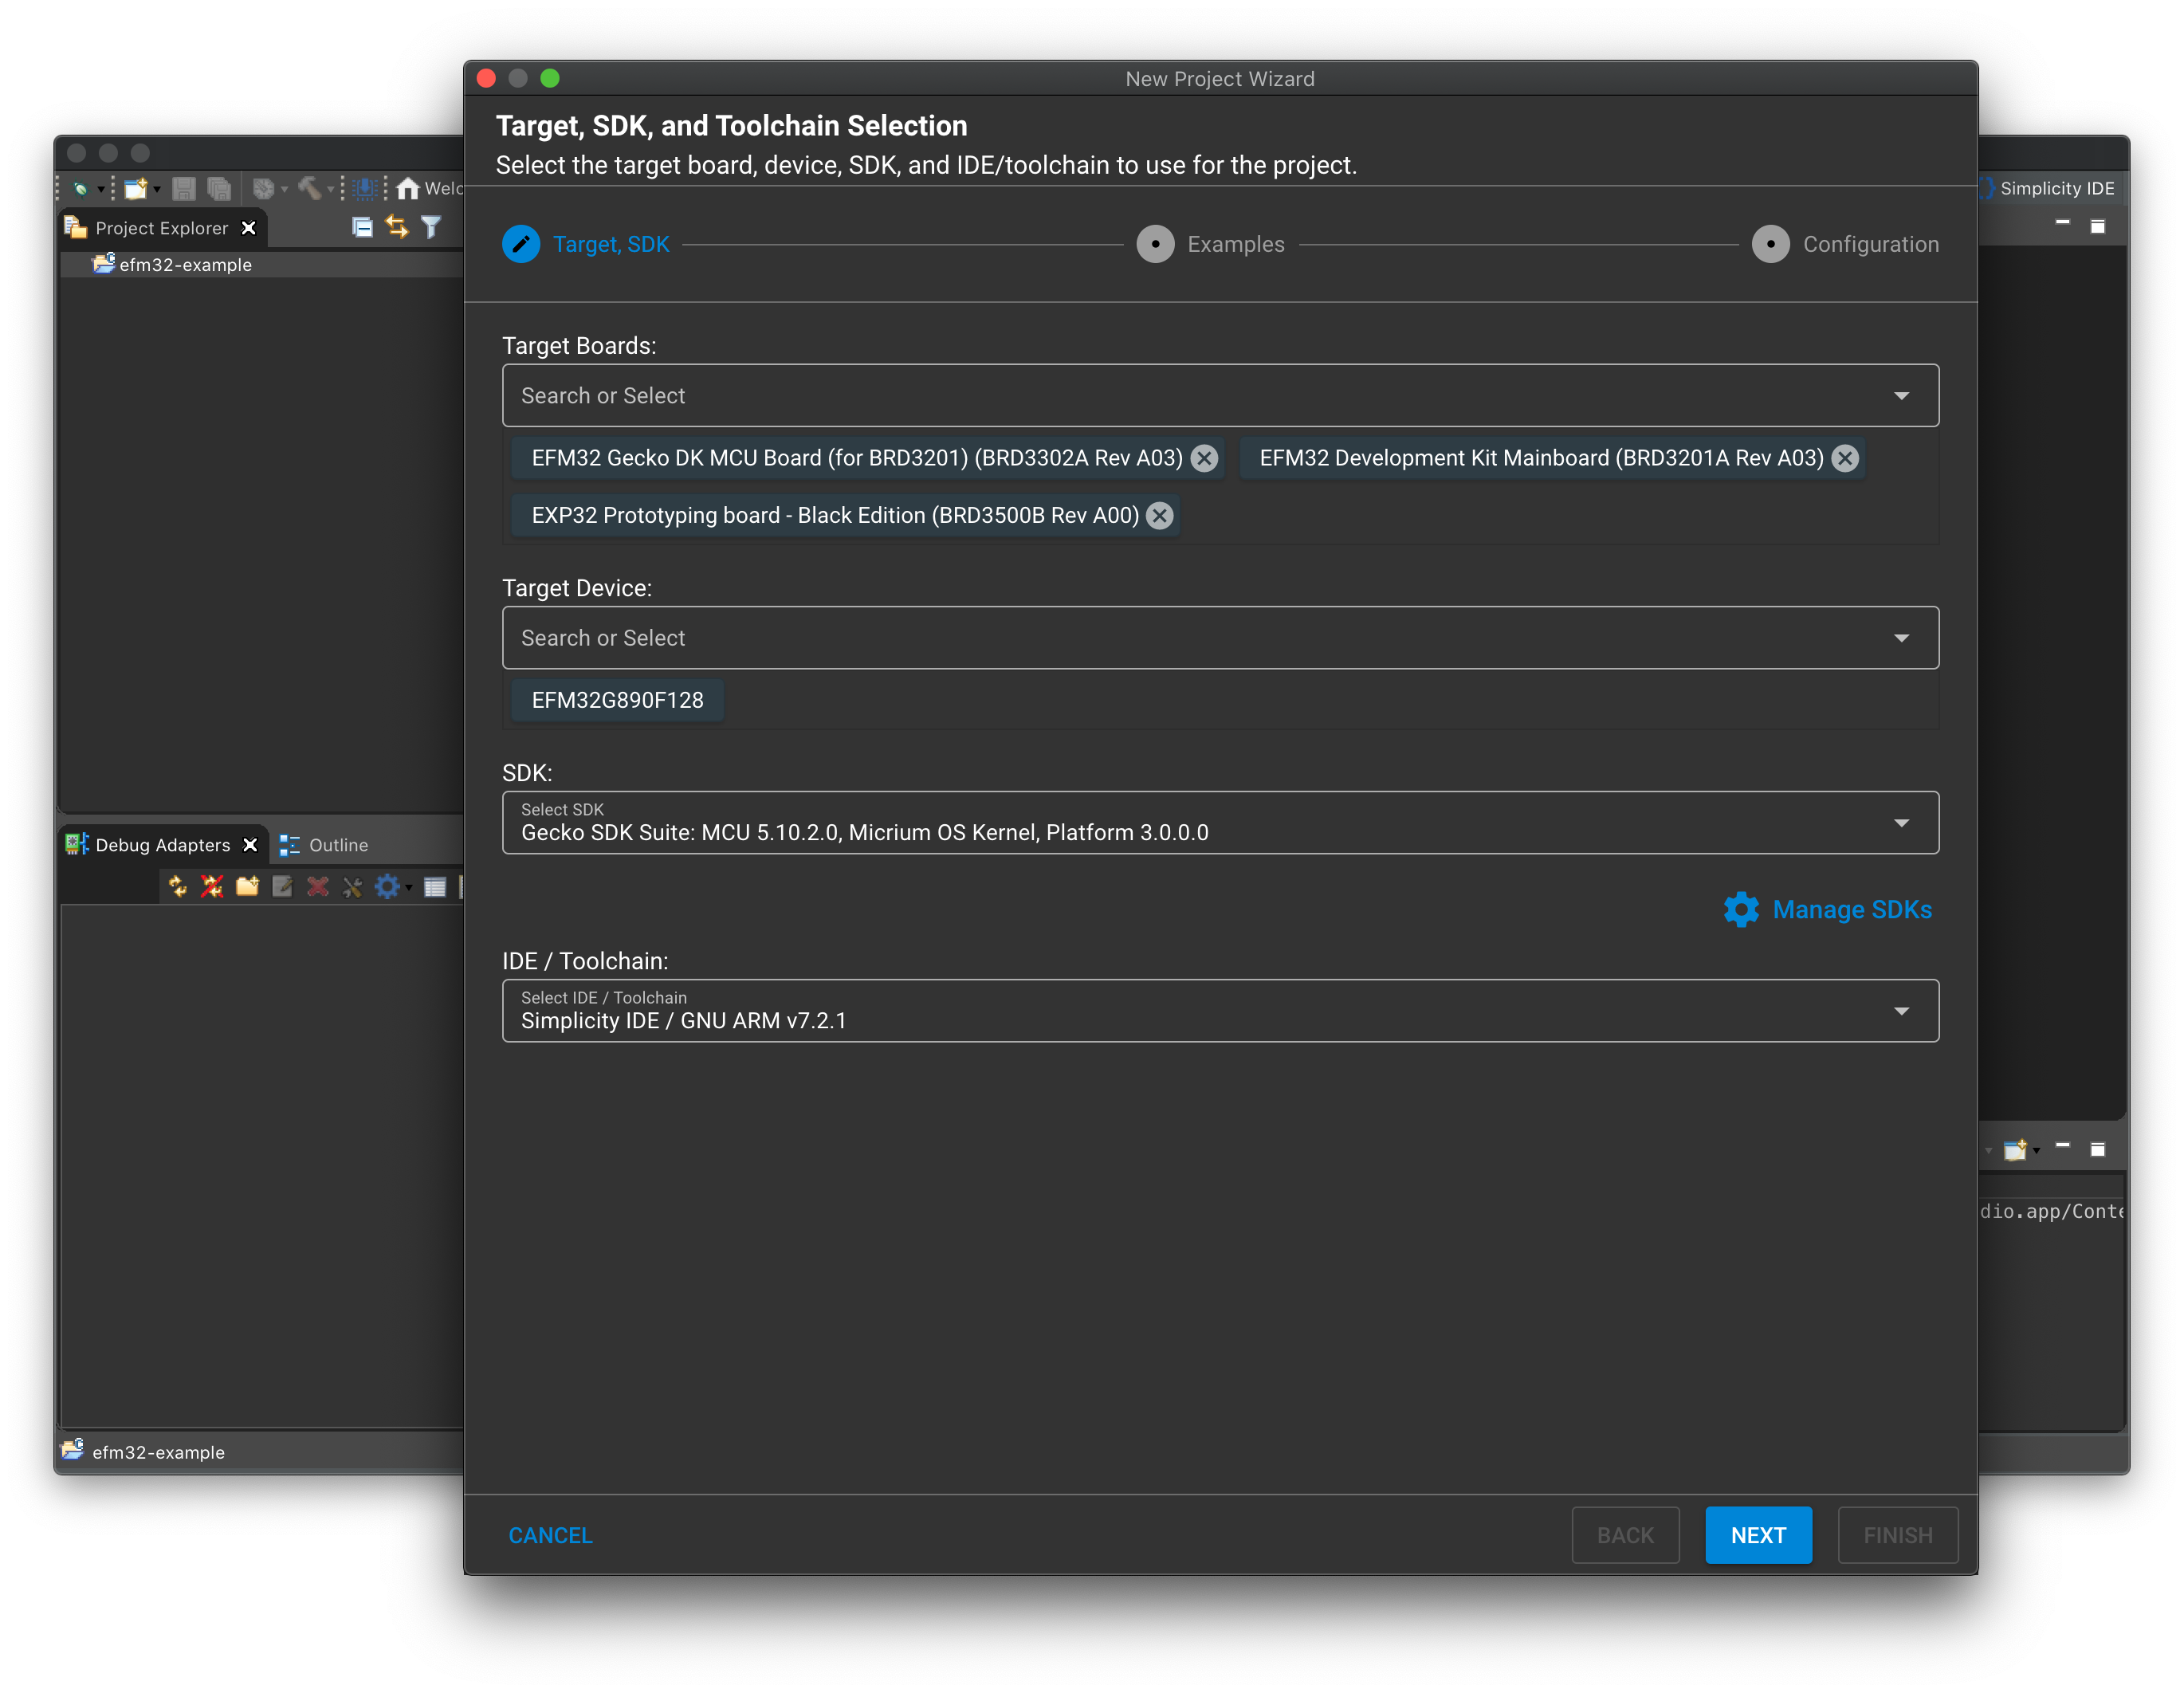Click the debug bug icon in toolbar
This screenshot has height=1693, width=2184.
[81, 188]
